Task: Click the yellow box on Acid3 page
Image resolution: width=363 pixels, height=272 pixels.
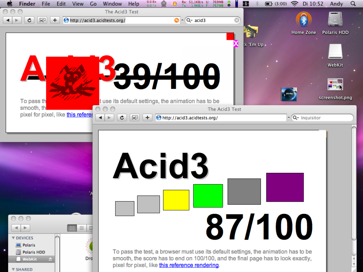Action: click(176, 200)
